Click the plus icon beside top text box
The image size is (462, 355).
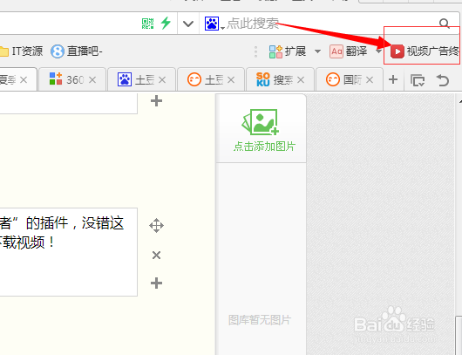click(156, 101)
